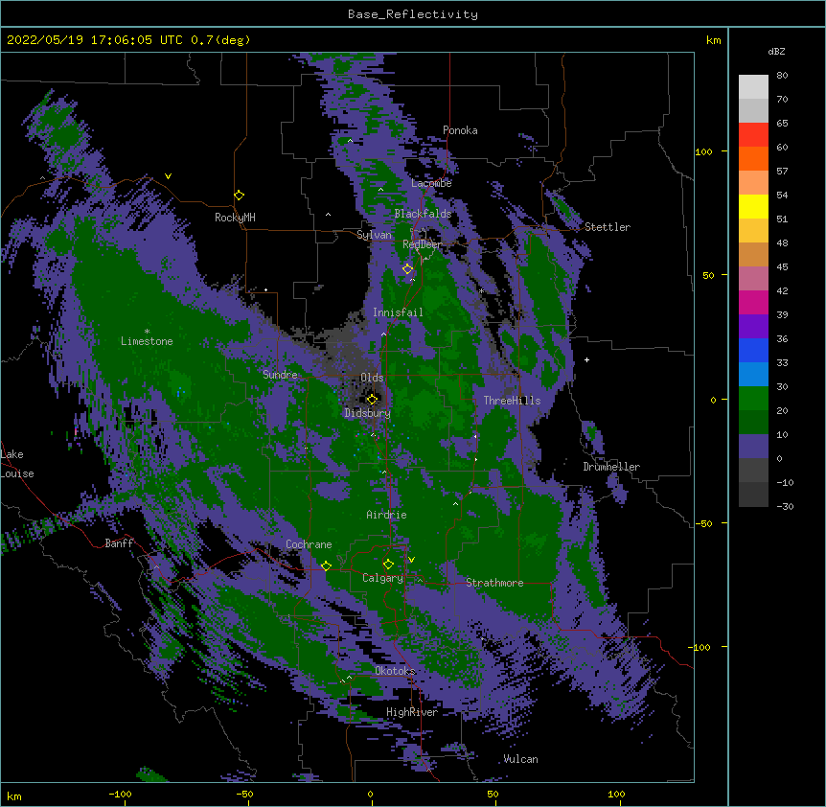
Task: Click the dBZ legend heading
Action: (x=776, y=52)
